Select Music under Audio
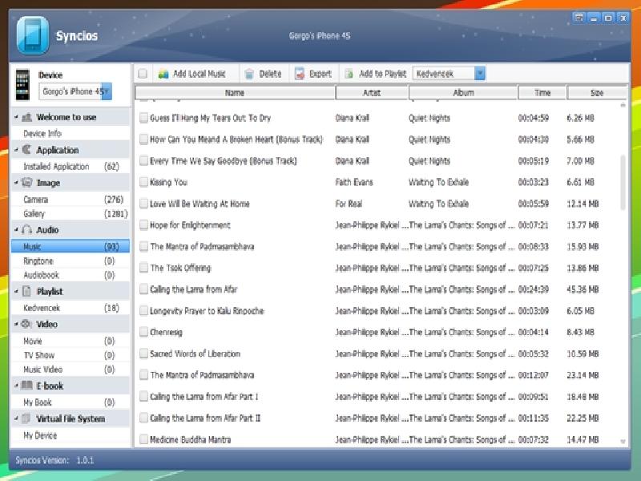The image size is (641, 481). click(71, 246)
